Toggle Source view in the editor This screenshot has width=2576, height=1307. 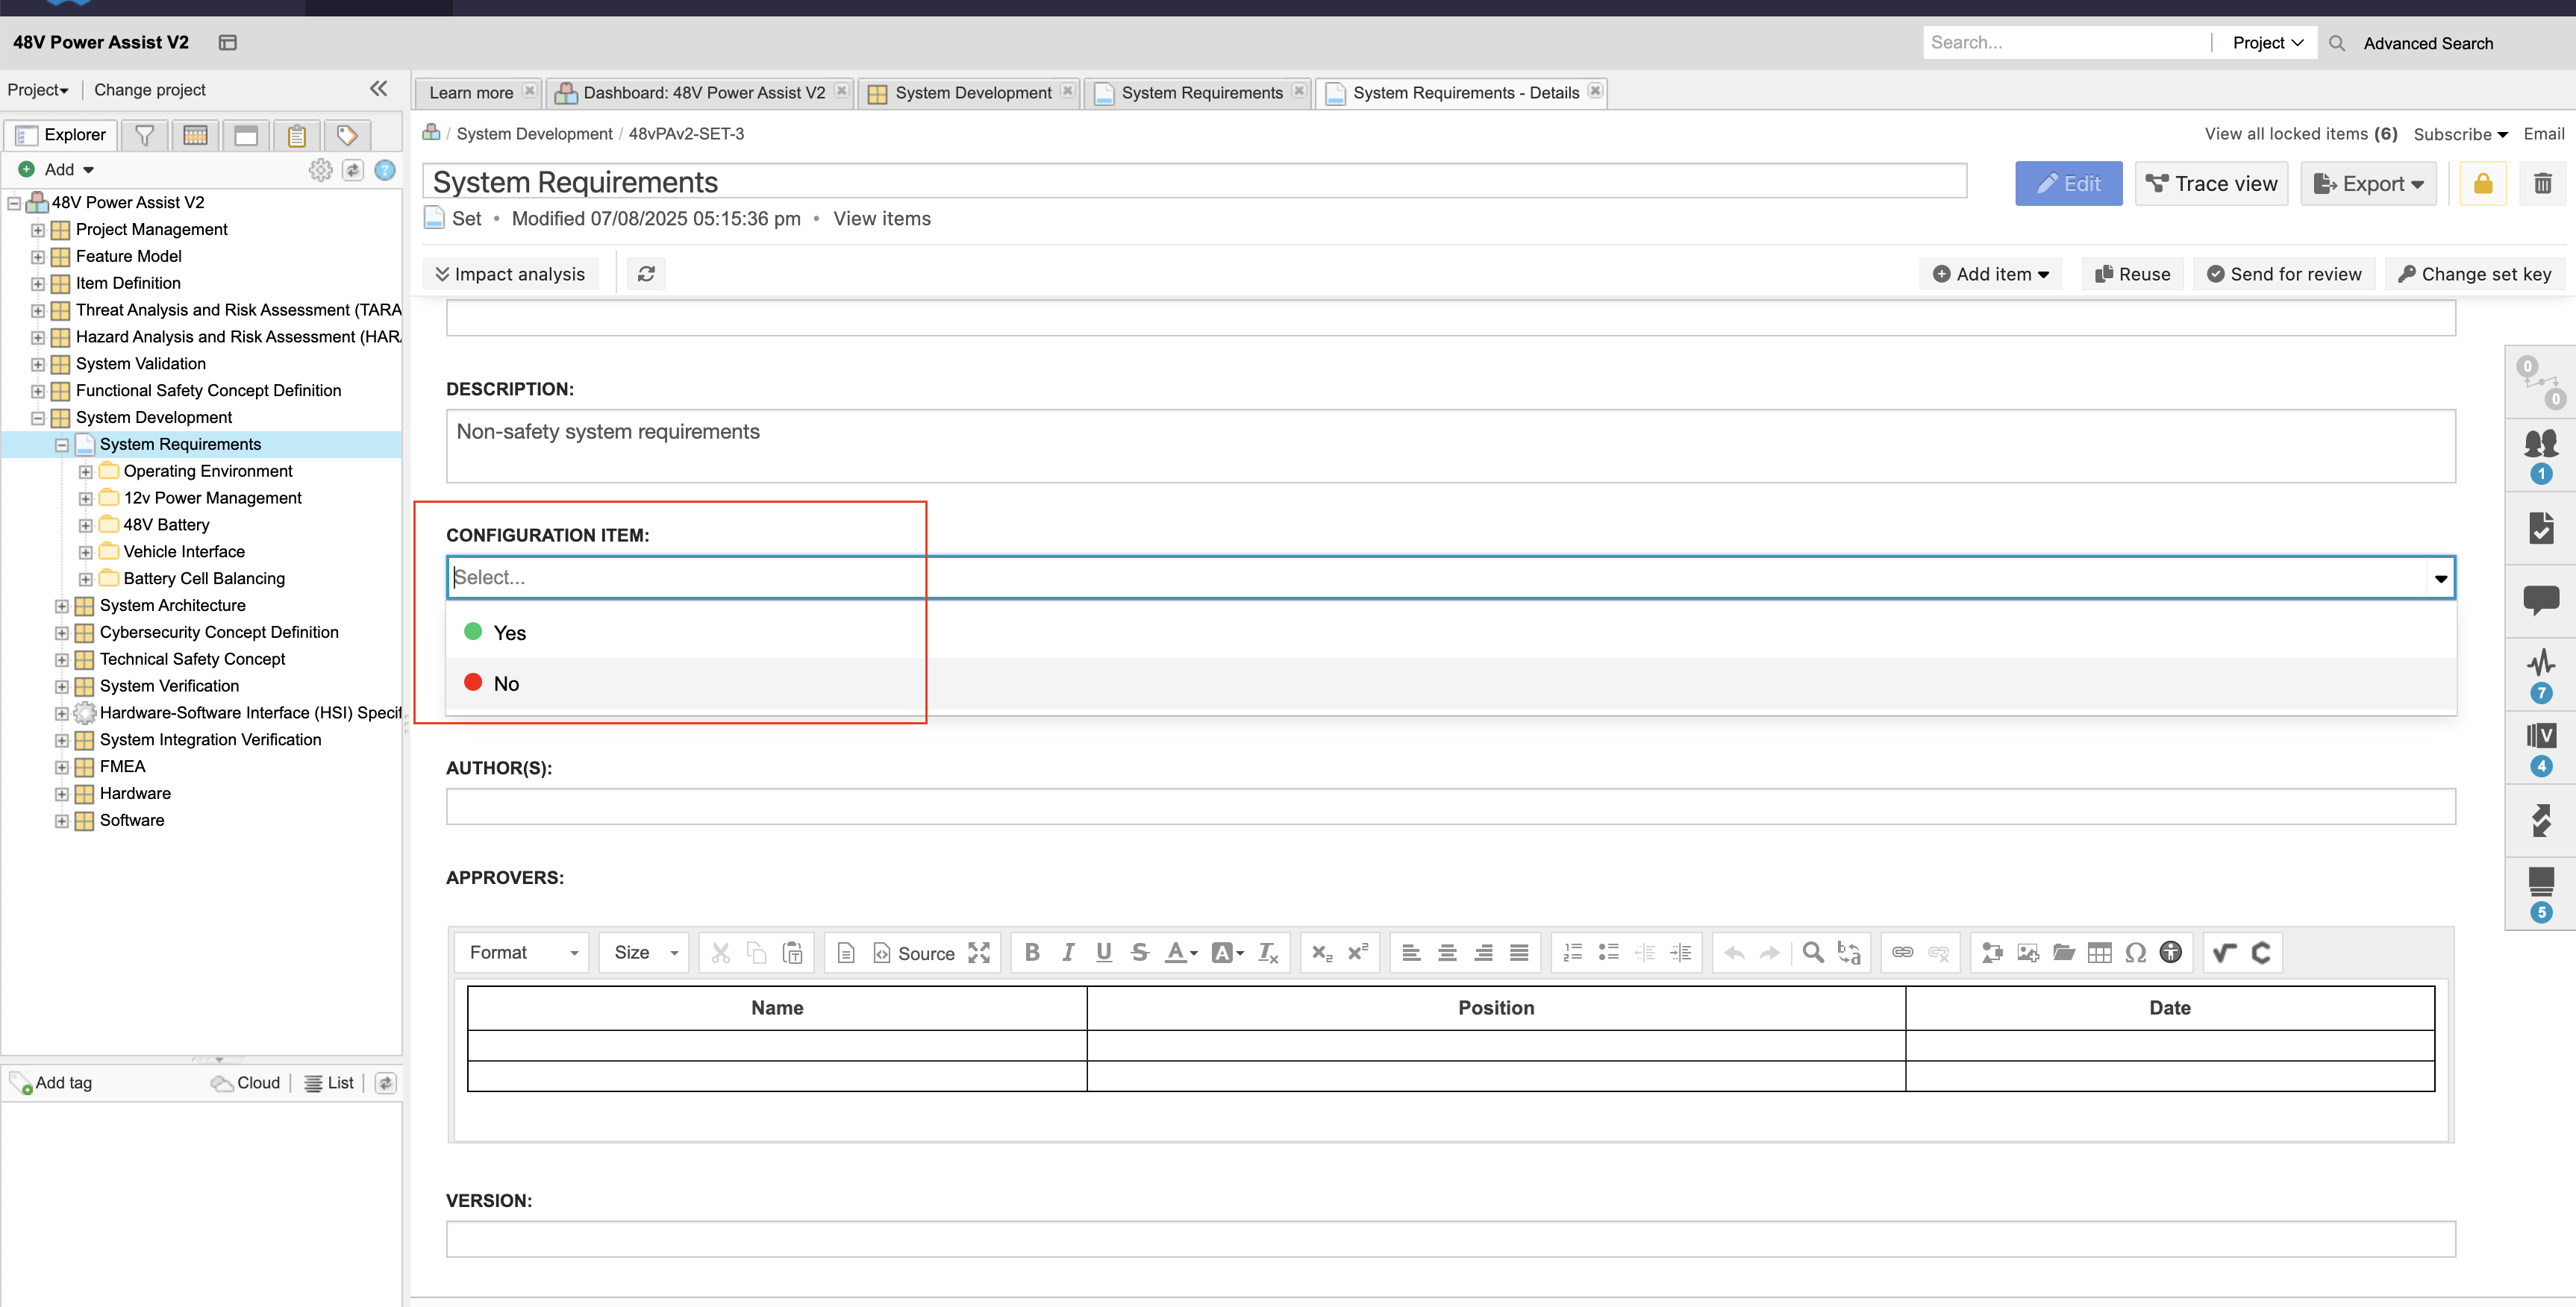(914, 953)
